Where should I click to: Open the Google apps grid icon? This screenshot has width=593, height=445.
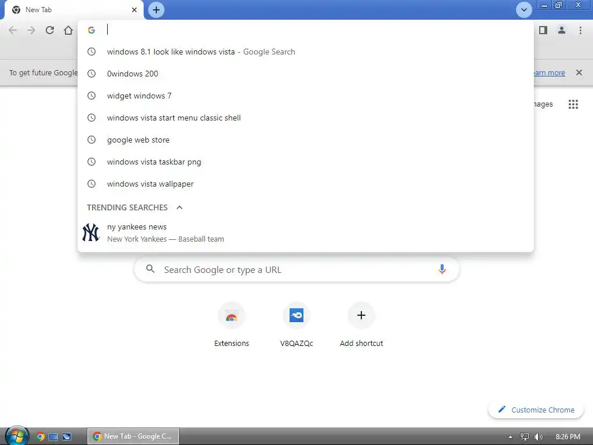(573, 104)
